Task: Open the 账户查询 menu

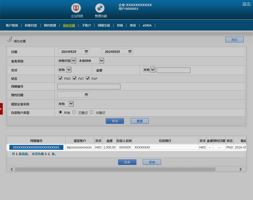Action: tap(12, 26)
